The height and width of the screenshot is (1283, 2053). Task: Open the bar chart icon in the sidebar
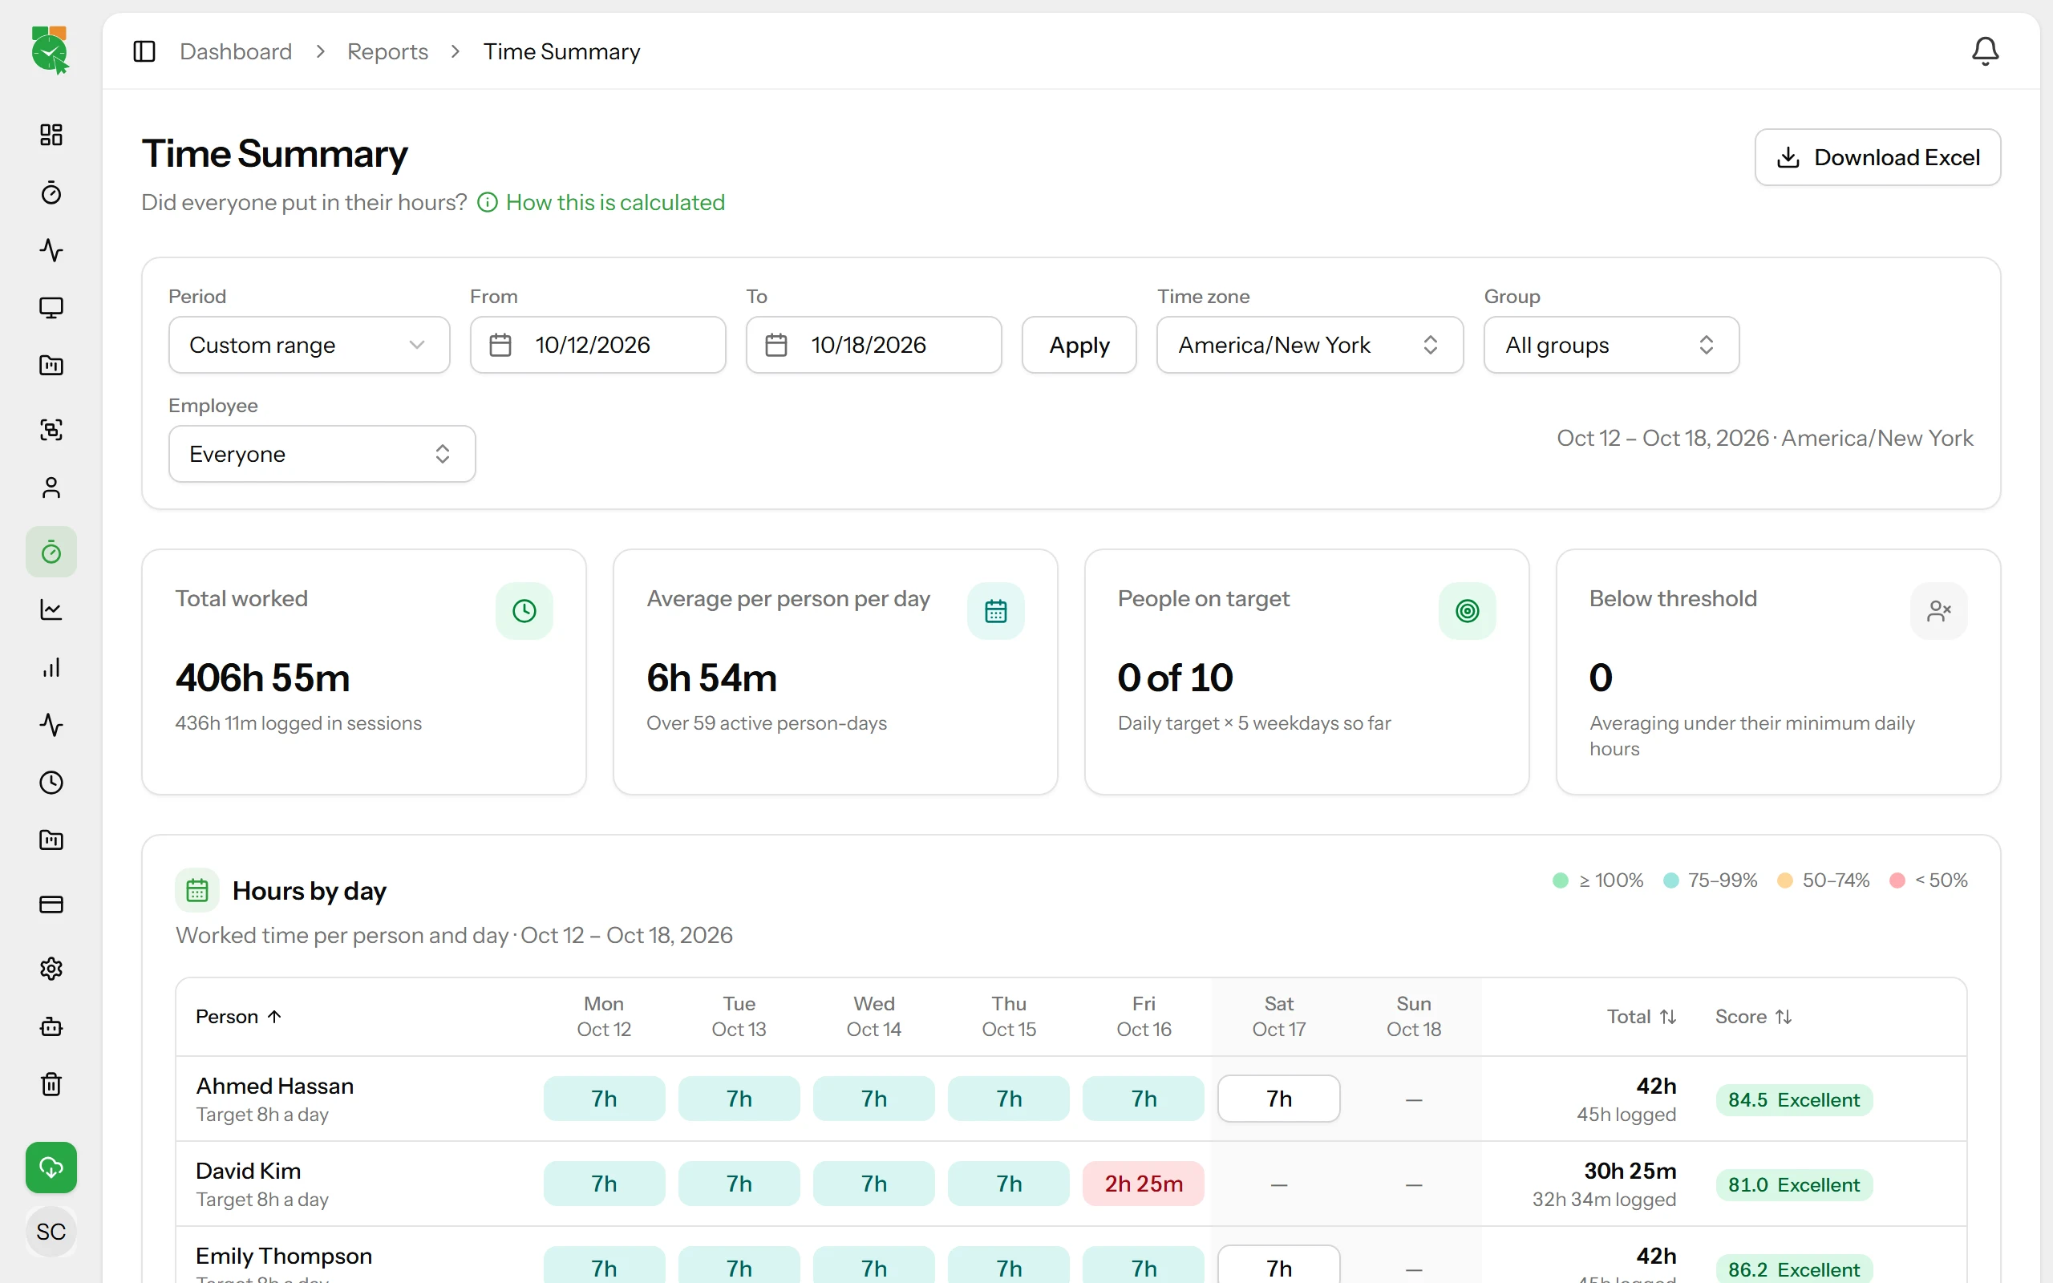(51, 668)
